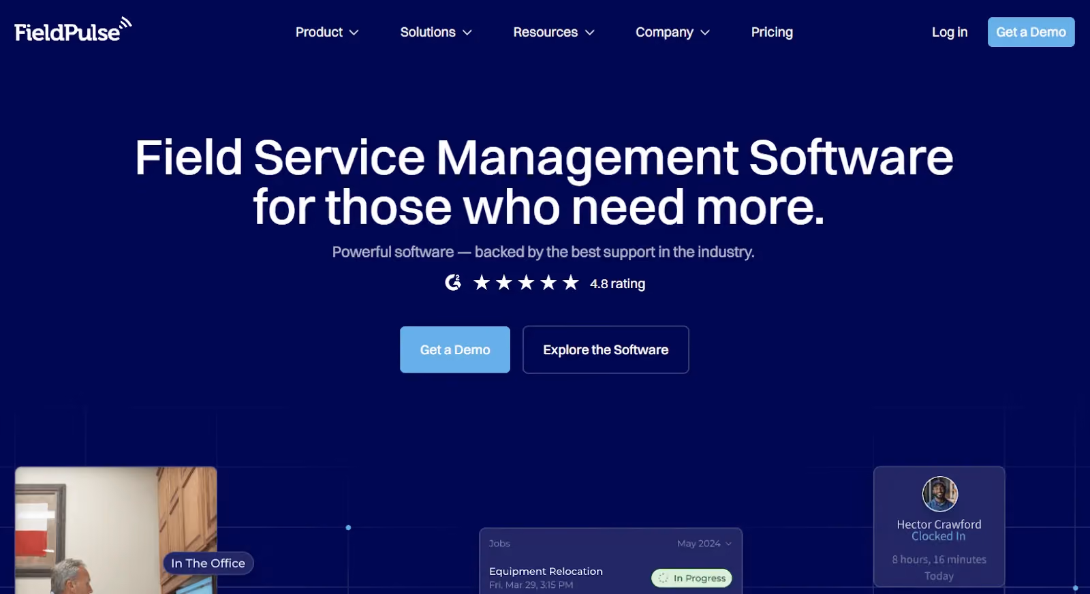The height and width of the screenshot is (594, 1090).
Task: Open the Company navigation menu
Action: click(x=672, y=32)
